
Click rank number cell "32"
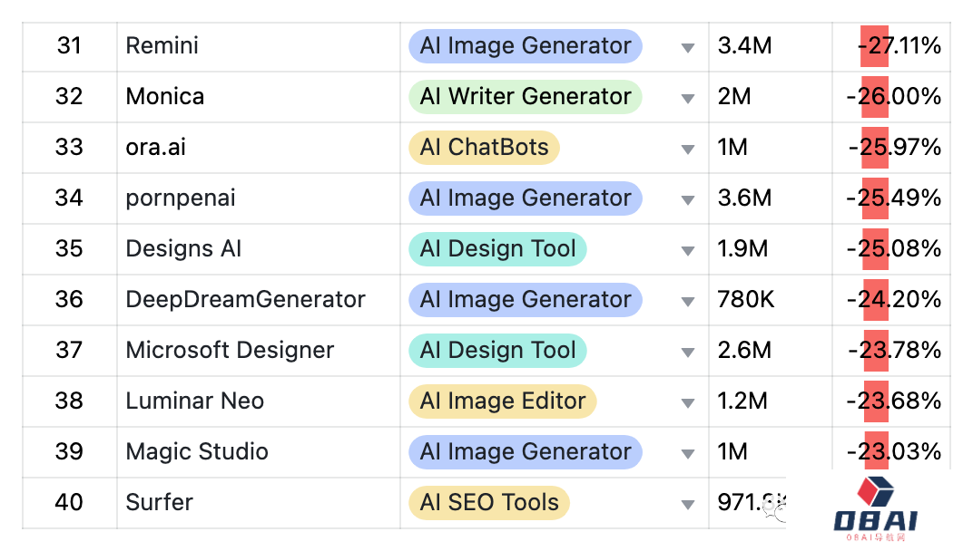click(x=70, y=97)
